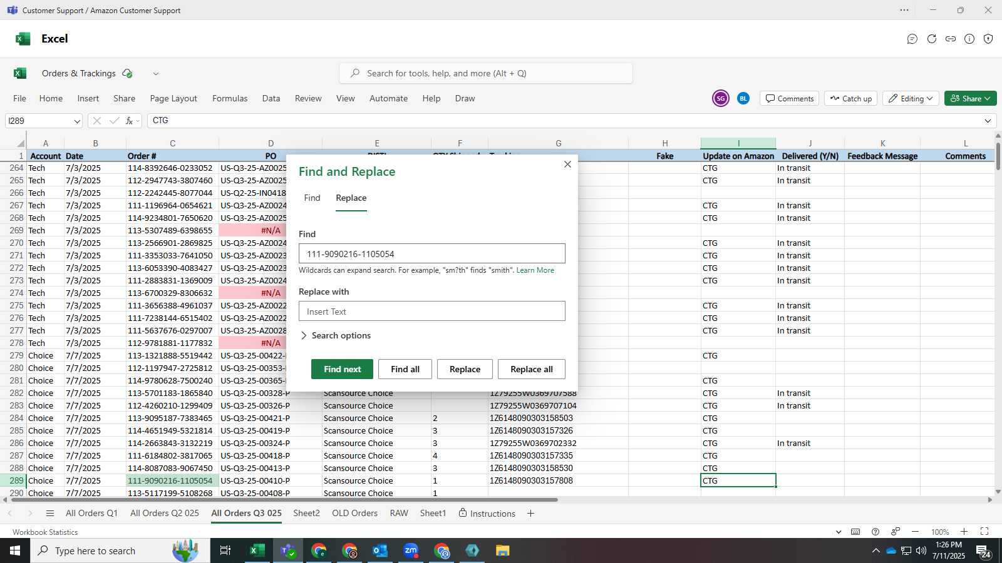Click the cancel formula X icon
This screenshot has height=563, width=1002.
(96, 121)
